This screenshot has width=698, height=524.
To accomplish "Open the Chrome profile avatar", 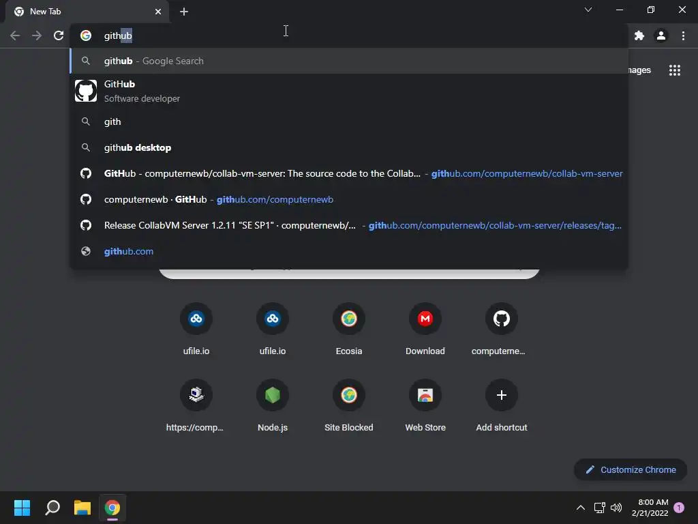I will pos(661,35).
